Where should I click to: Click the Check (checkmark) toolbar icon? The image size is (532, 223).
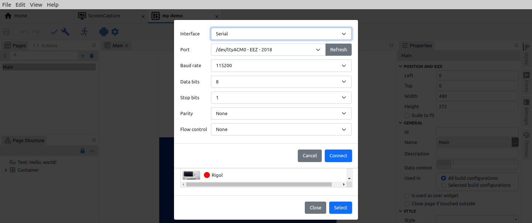54,32
